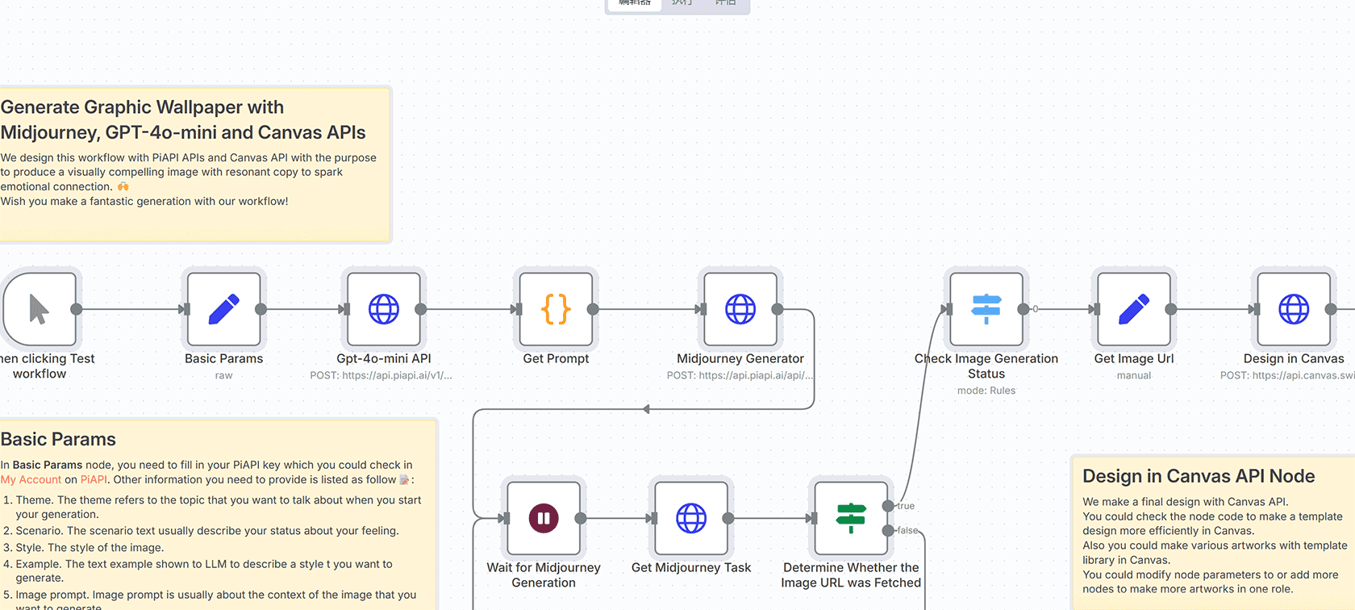Click the output connector of Get Prompt node

593,309
